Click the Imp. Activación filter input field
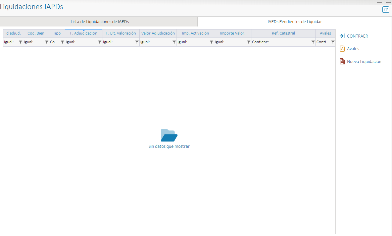 [193, 42]
